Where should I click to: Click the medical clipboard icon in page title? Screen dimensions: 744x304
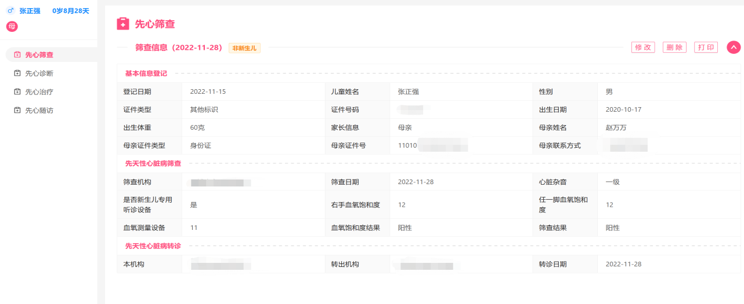pyautogui.click(x=123, y=24)
